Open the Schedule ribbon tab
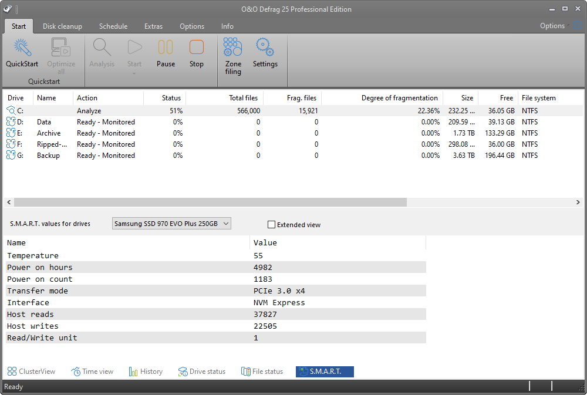 [x=113, y=26]
